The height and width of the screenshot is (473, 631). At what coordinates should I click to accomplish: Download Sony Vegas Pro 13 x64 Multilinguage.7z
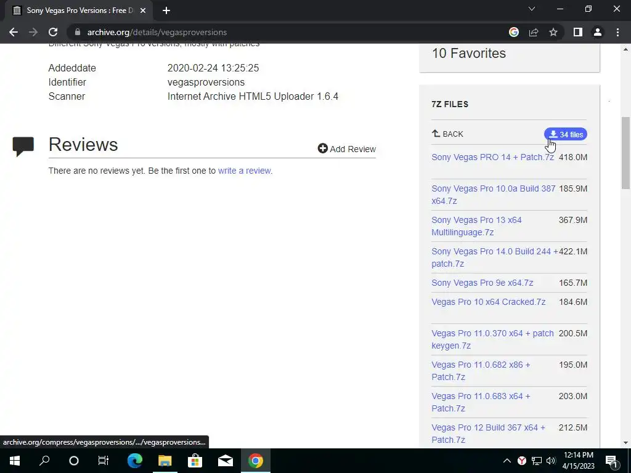pyautogui.click(x=476, y=226)
